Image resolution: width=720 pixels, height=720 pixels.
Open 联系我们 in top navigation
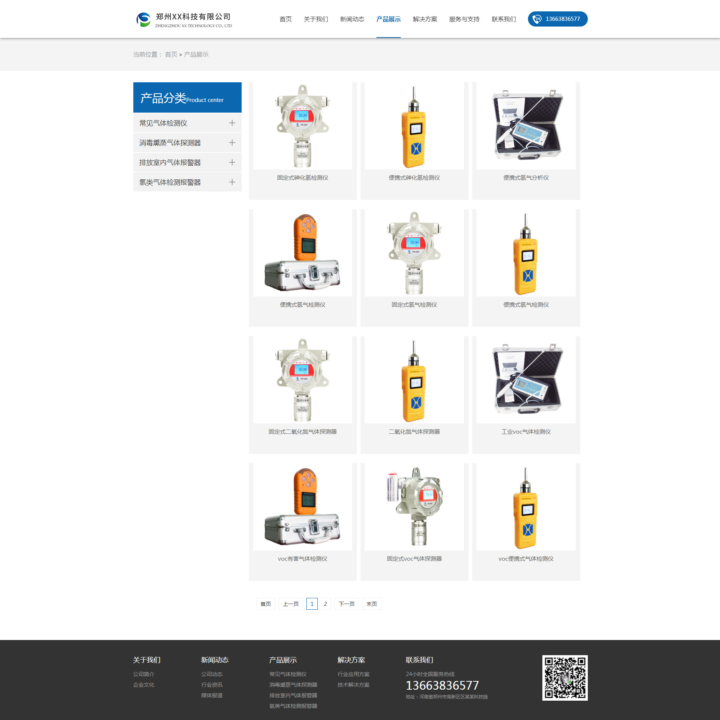click(x=503, y=19)
